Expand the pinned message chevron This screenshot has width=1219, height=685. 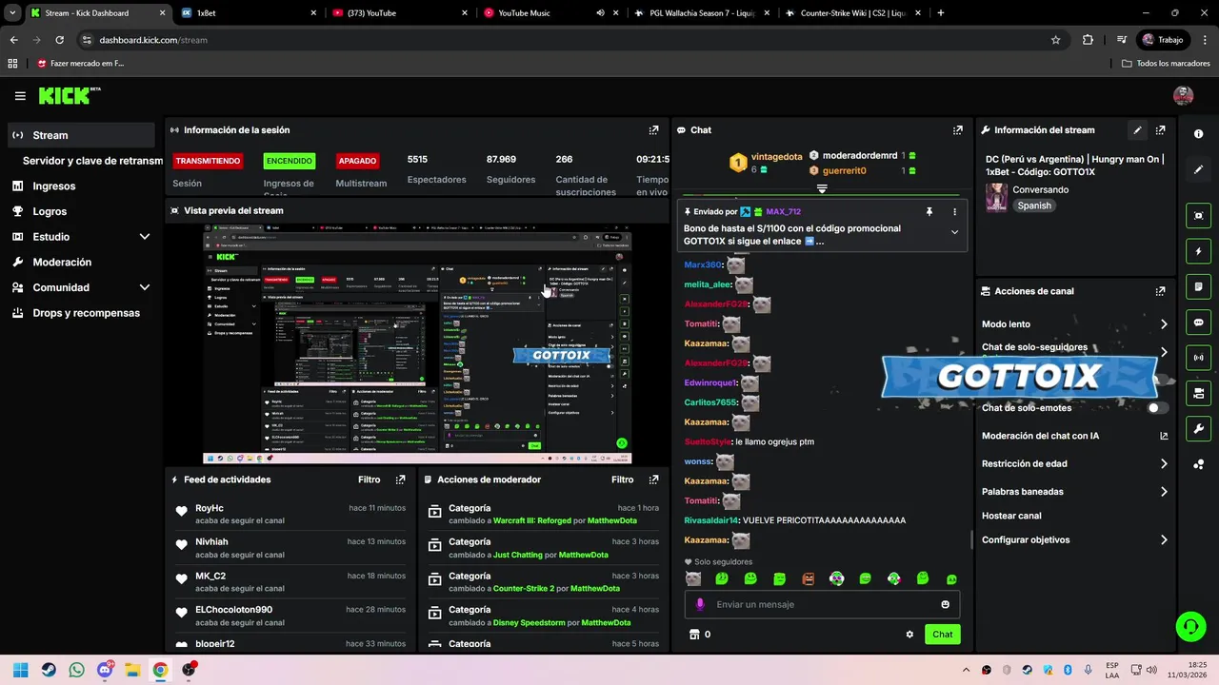point(954,232)
